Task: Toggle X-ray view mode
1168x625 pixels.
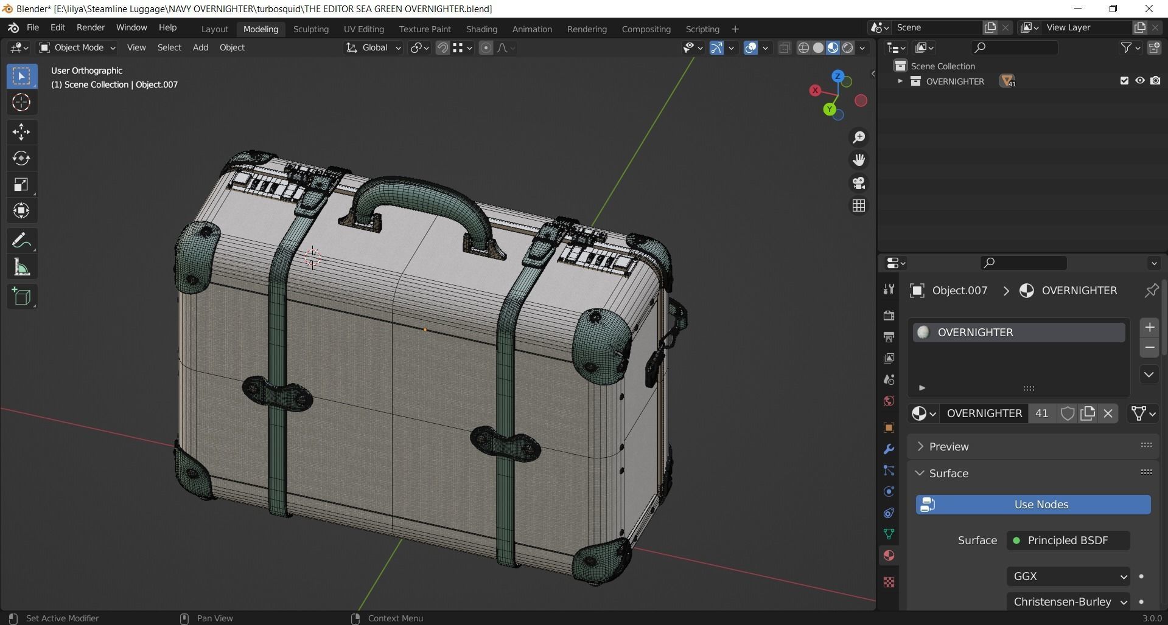Action: (785, 47)
